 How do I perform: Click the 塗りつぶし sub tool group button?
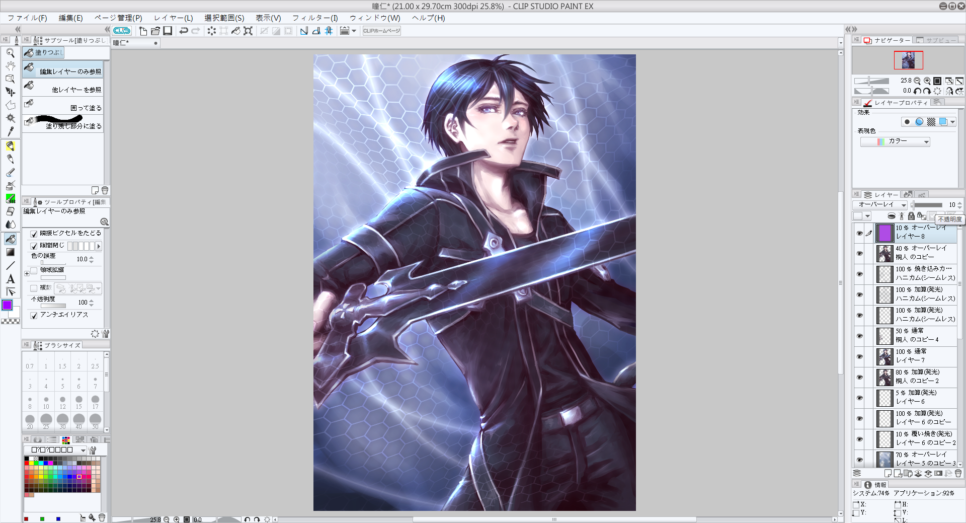click(x=43, y=52)
